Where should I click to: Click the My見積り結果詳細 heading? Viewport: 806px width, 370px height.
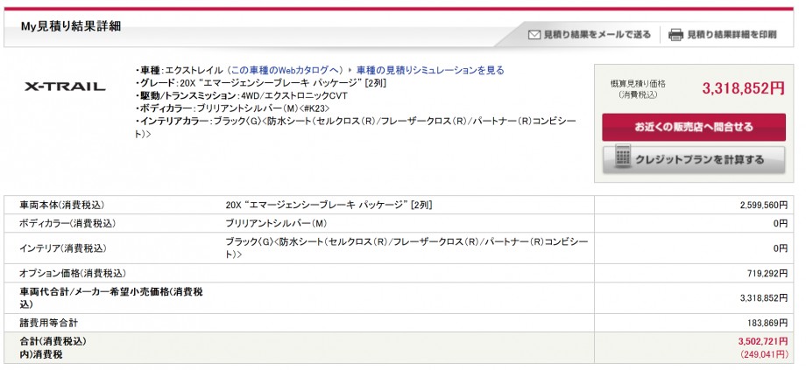pos(71,26)
